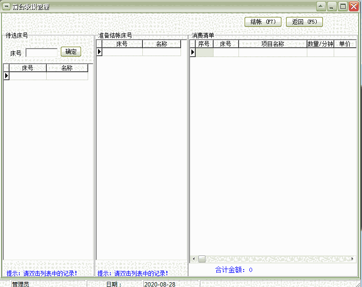Viewport: 362px width, 287px height.
Task: Maximize the 前台收银管理 window
Action: click(x=343, y=6)
